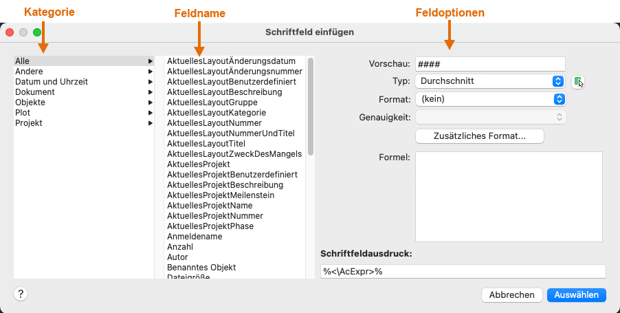This screenshot has height=313, width=620.
Task: Open the Format dropdown showing (kein)
Action: 489,99
